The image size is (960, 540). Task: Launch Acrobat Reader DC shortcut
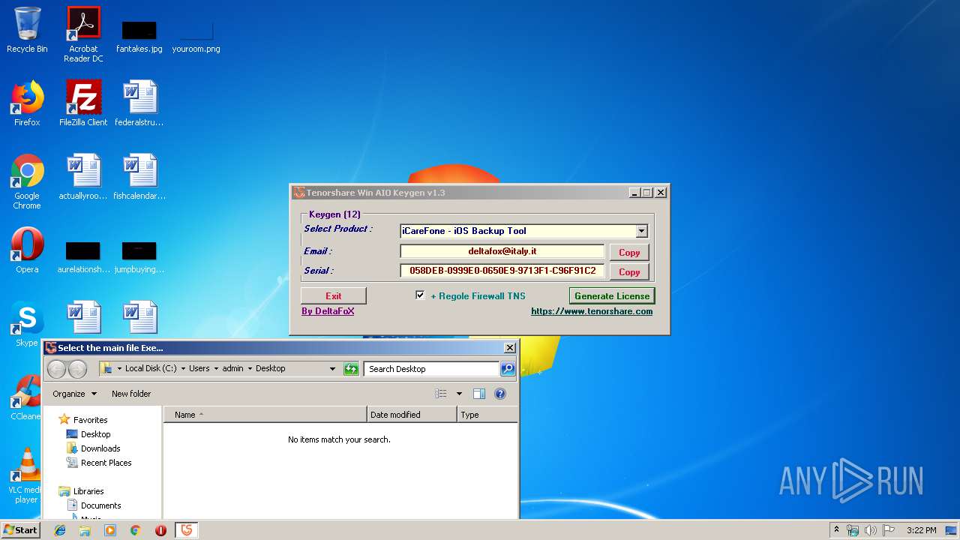click(83, 34)
